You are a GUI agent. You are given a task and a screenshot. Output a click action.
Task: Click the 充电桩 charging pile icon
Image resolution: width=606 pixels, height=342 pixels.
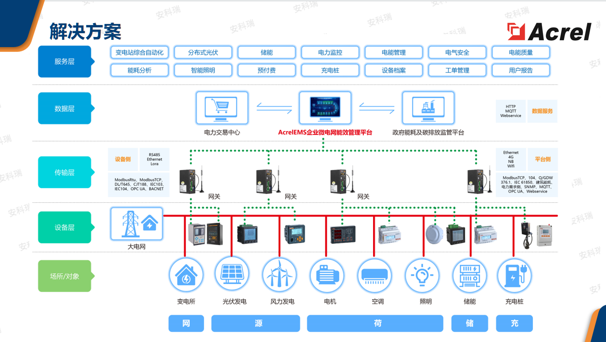coord(514,275)
